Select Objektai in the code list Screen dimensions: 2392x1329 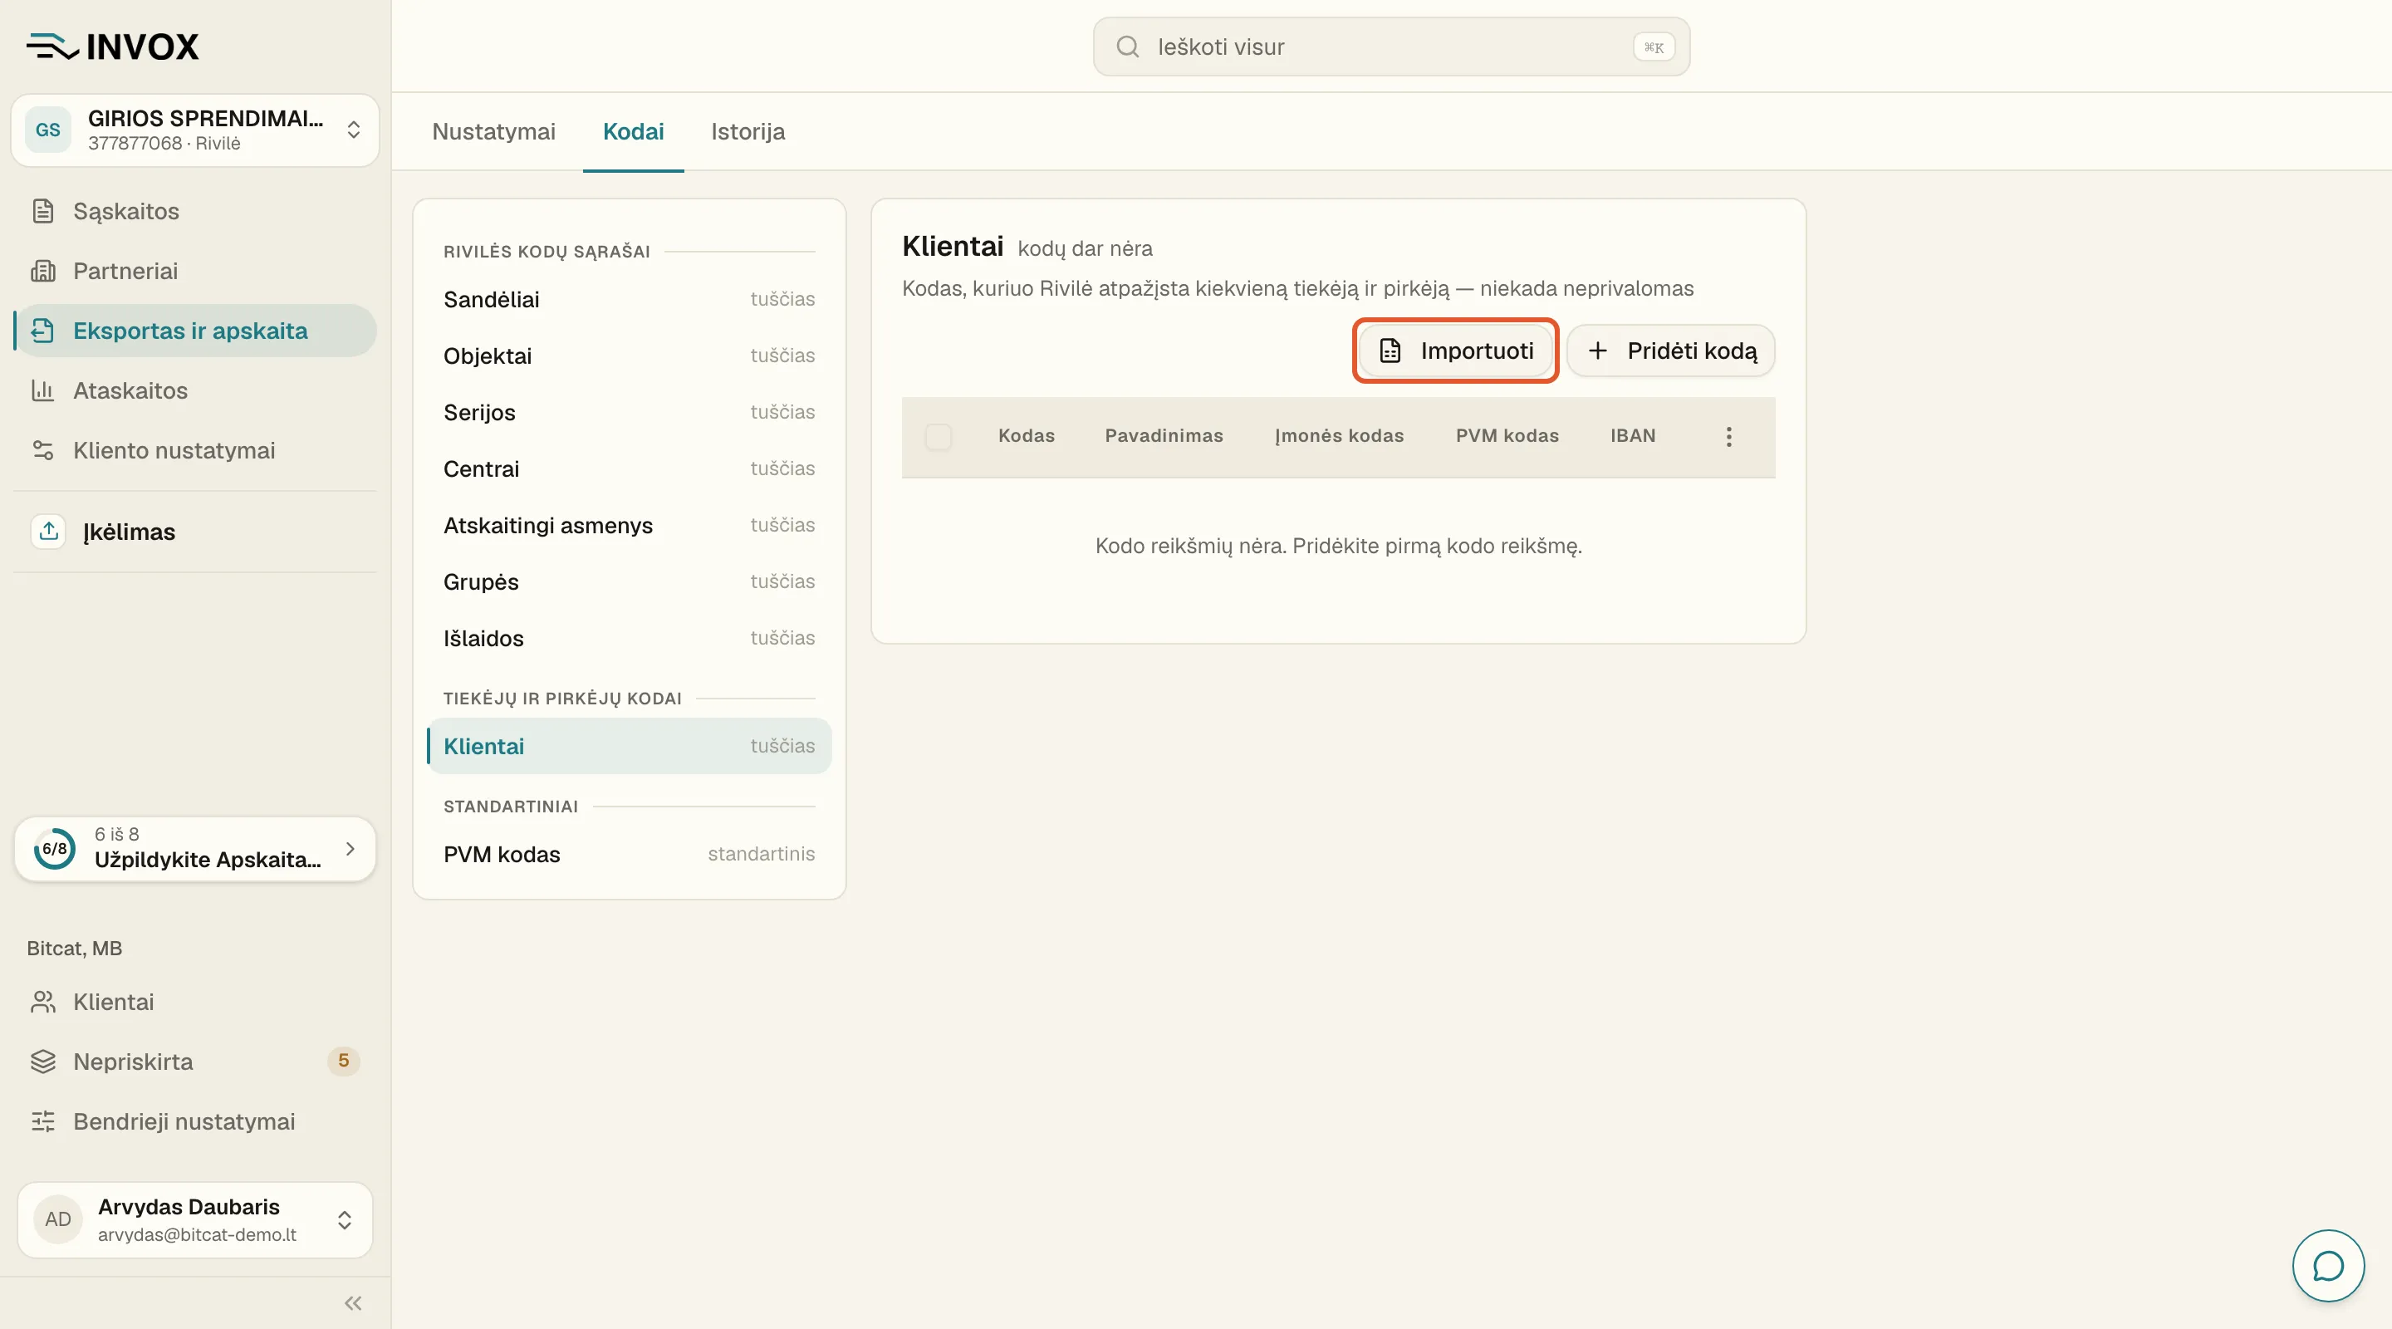click(x=629, y=356)
